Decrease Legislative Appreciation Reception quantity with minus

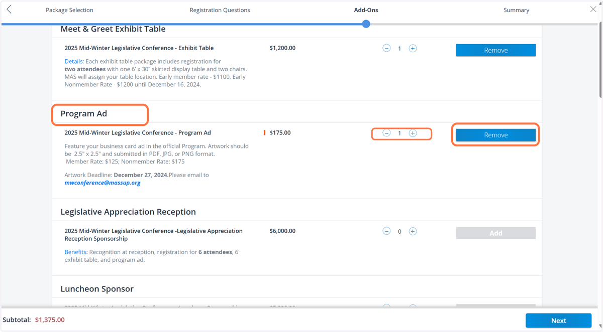[x=386, y=231]
